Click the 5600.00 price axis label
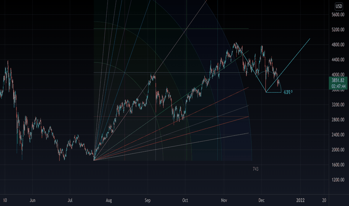The height and width of the screenshot is (206, 349). click(x=338, y=15)
